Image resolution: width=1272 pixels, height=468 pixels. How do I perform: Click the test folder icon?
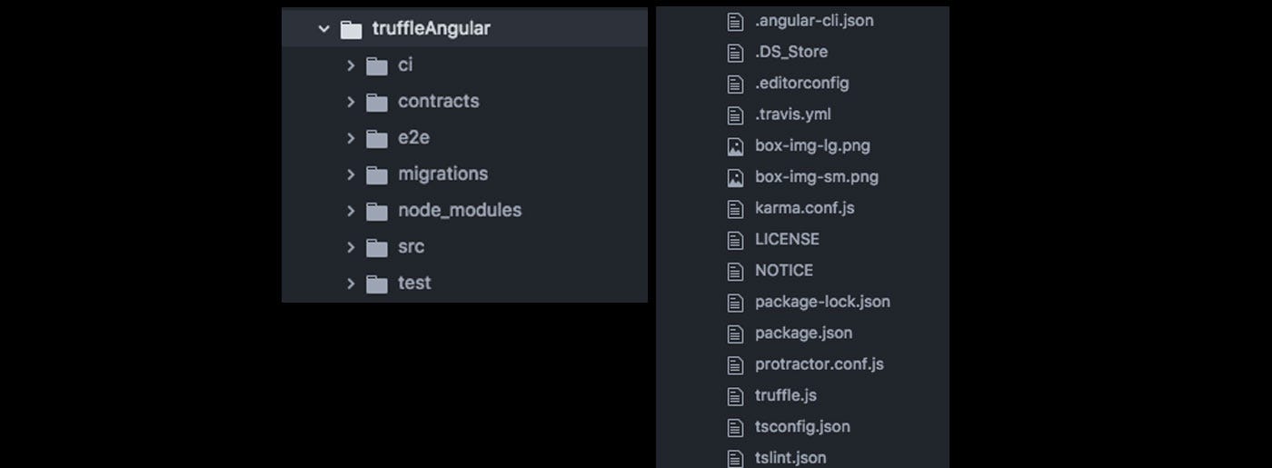377,284
